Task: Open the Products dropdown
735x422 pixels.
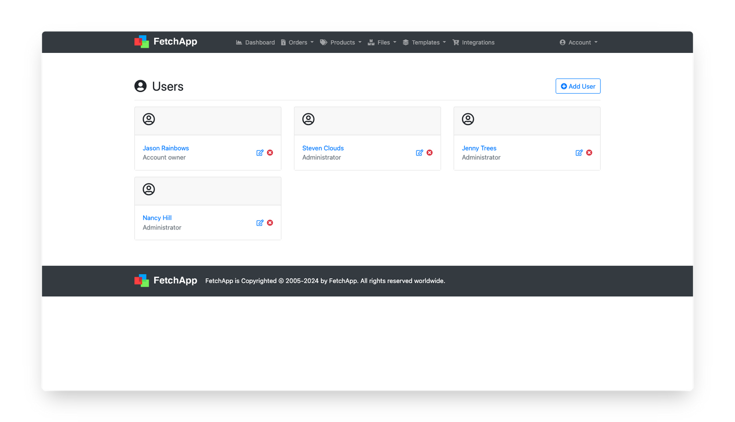Action: 341,43
